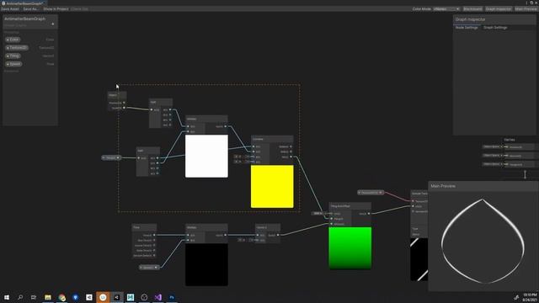Toggle the Graph Inspector panel button
Image resolution: width=539 pixels, height=303 pixels.
[x=498, y=9]
